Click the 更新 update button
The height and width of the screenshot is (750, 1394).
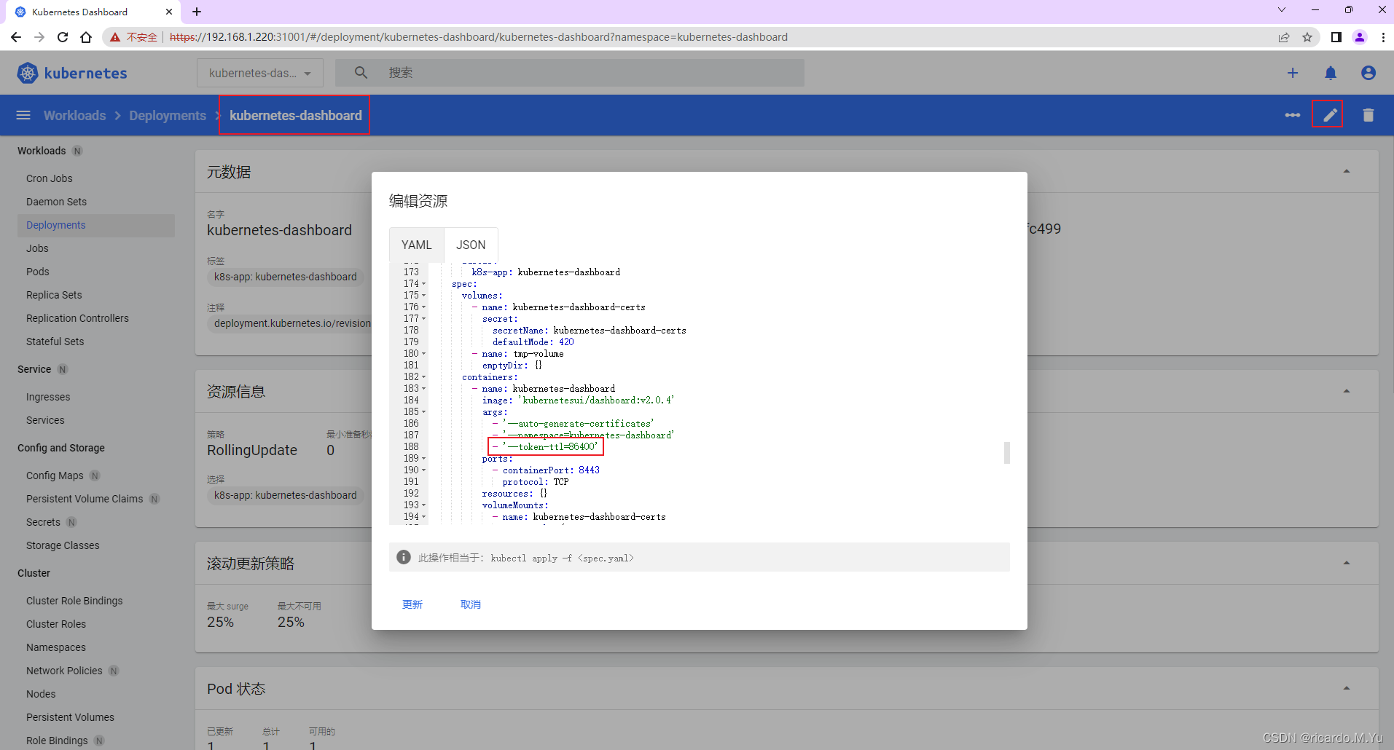coord(412,604)
